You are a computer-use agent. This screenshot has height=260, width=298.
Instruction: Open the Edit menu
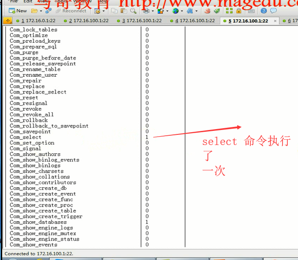tap(28, 1)
